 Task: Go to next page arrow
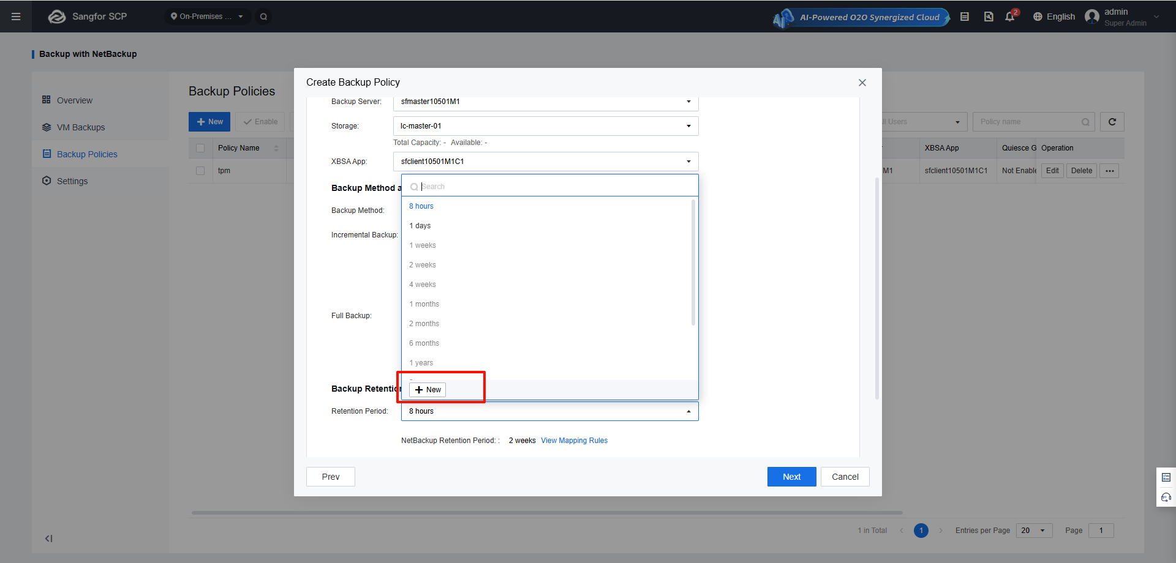941,531
